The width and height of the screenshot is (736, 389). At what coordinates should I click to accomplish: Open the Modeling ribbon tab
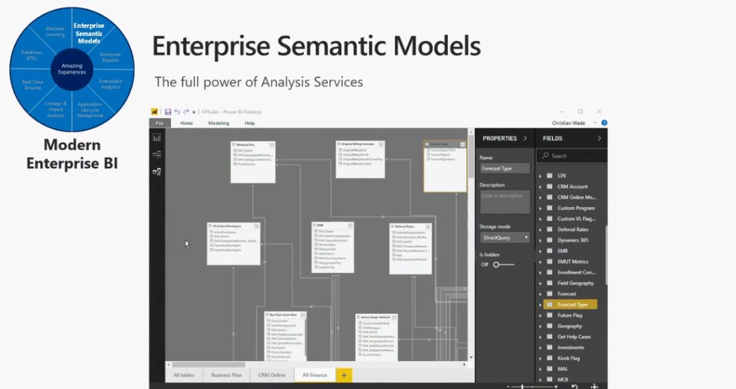[219, 123]
